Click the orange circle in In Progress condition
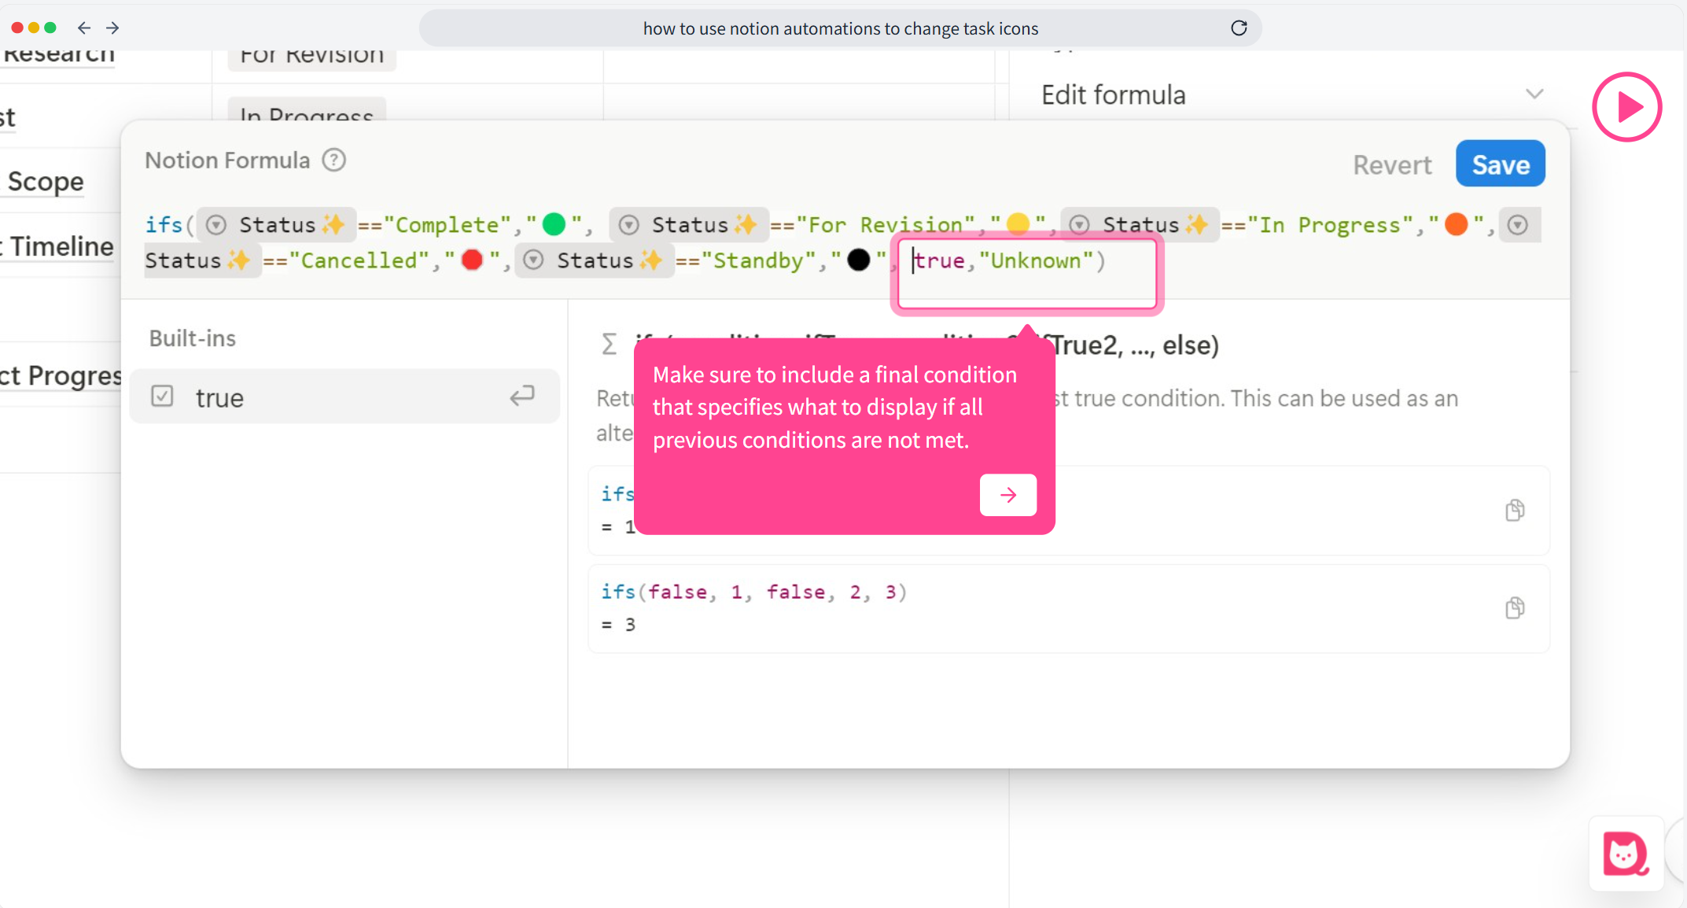The height and width of the screenshot is (908, 1687). tap(1457, 224)
